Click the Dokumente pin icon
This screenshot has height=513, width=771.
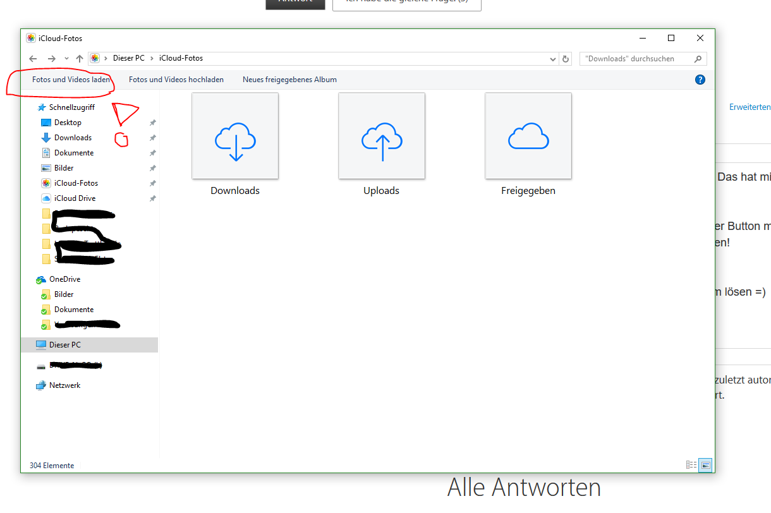[152, 153]
